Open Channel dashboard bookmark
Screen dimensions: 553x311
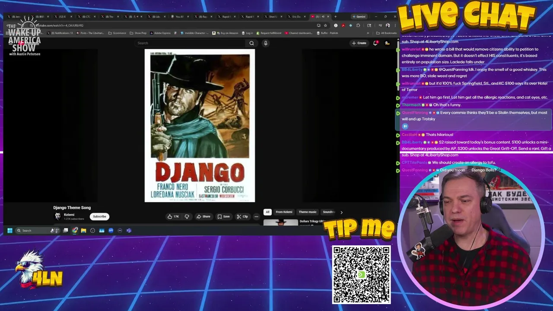(x=298, y=33)
